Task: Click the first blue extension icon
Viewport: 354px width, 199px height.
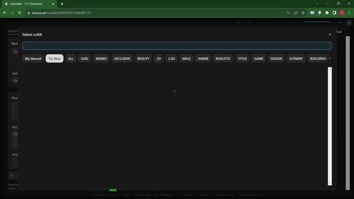Action: [x=312, y=13]
